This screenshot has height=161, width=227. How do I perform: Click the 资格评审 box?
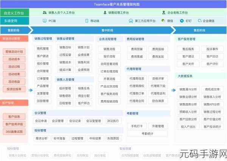pos(158,78)
